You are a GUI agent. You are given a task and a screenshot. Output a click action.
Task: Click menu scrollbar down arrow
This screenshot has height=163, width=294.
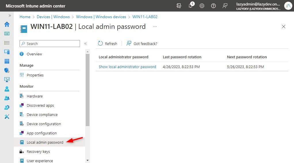tap(87, 161)
